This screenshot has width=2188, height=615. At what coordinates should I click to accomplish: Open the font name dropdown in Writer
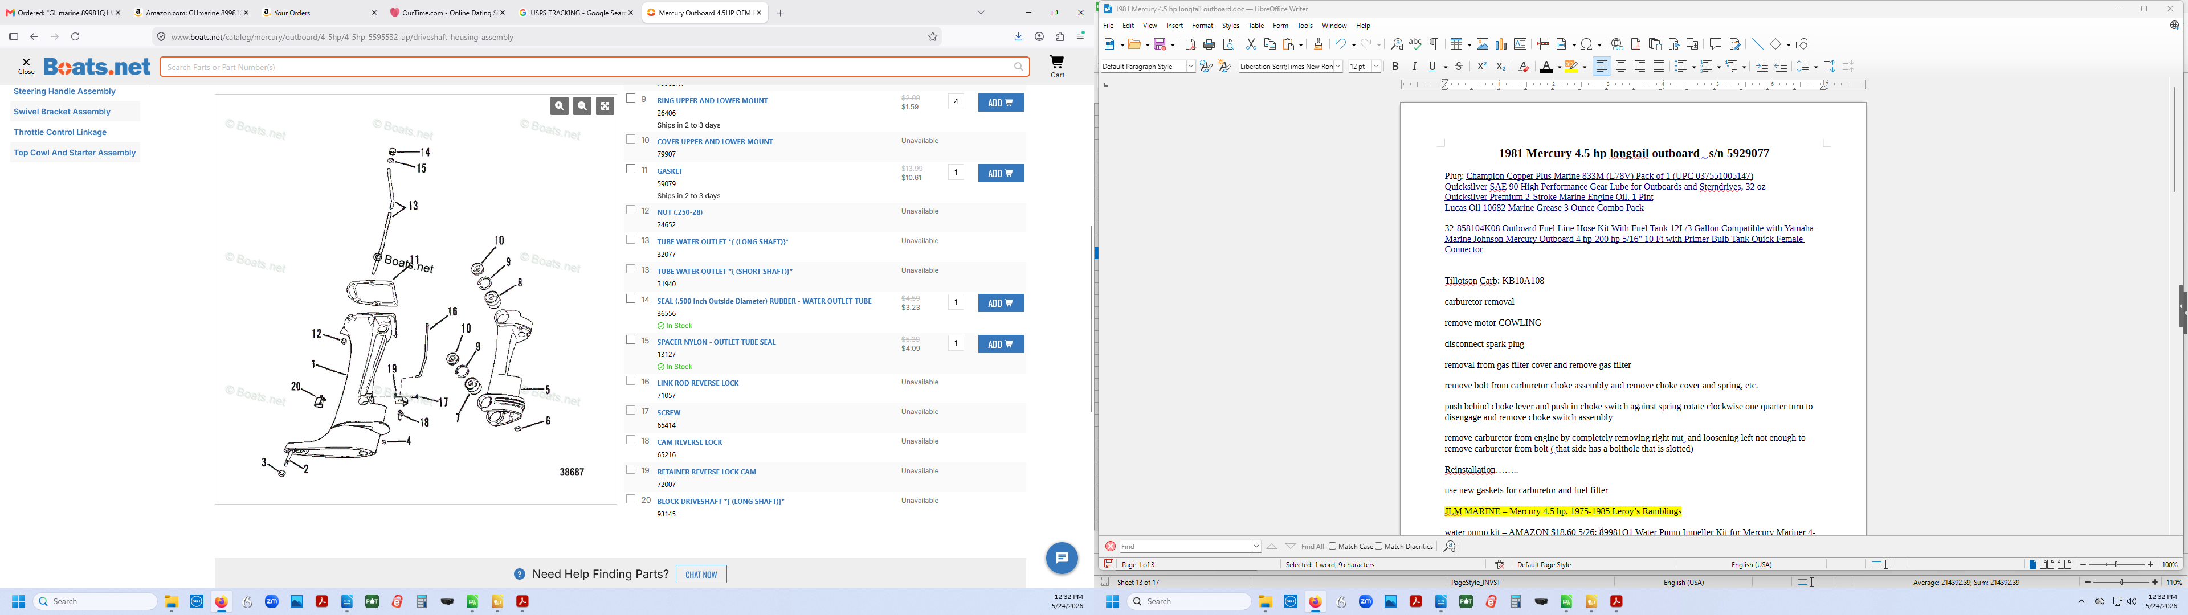(x=1338, y=66)
